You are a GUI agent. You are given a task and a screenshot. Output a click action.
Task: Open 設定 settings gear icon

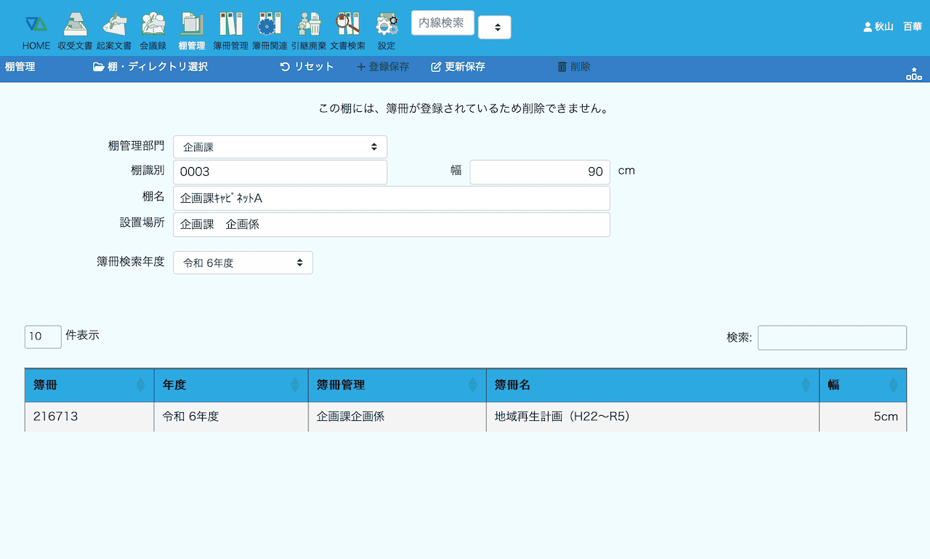[387, 25]
